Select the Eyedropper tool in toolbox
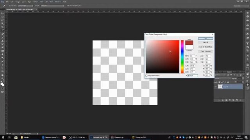Screen dimensions: 250x140 (2, 30)
